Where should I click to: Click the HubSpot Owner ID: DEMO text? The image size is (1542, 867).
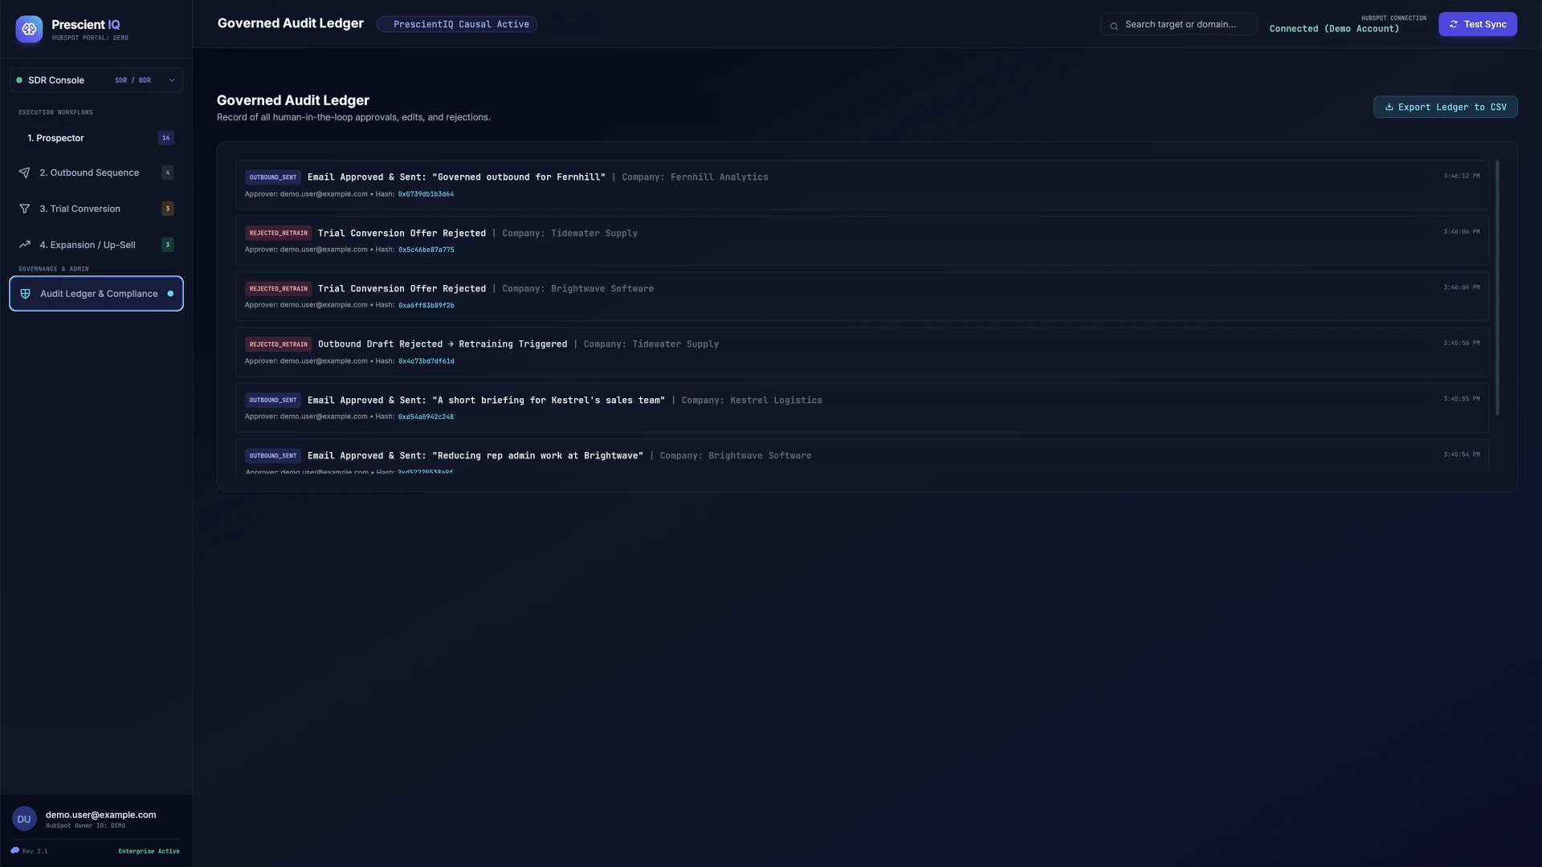coord(85,825)
